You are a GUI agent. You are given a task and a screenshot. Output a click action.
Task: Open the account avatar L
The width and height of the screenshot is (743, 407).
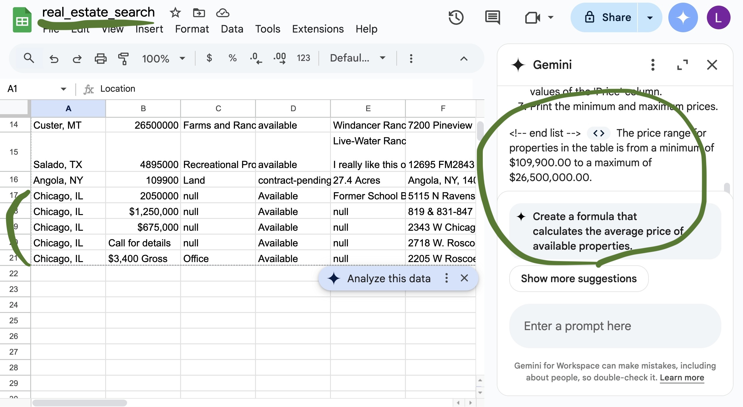pos(718,17)
